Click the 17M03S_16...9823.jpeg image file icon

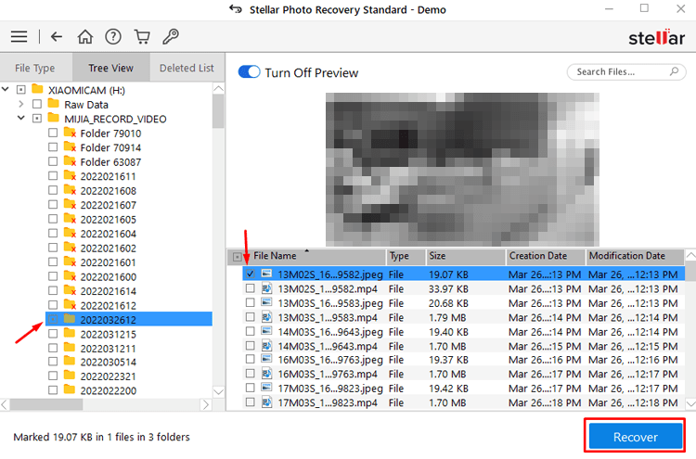[x=266, y=388]
